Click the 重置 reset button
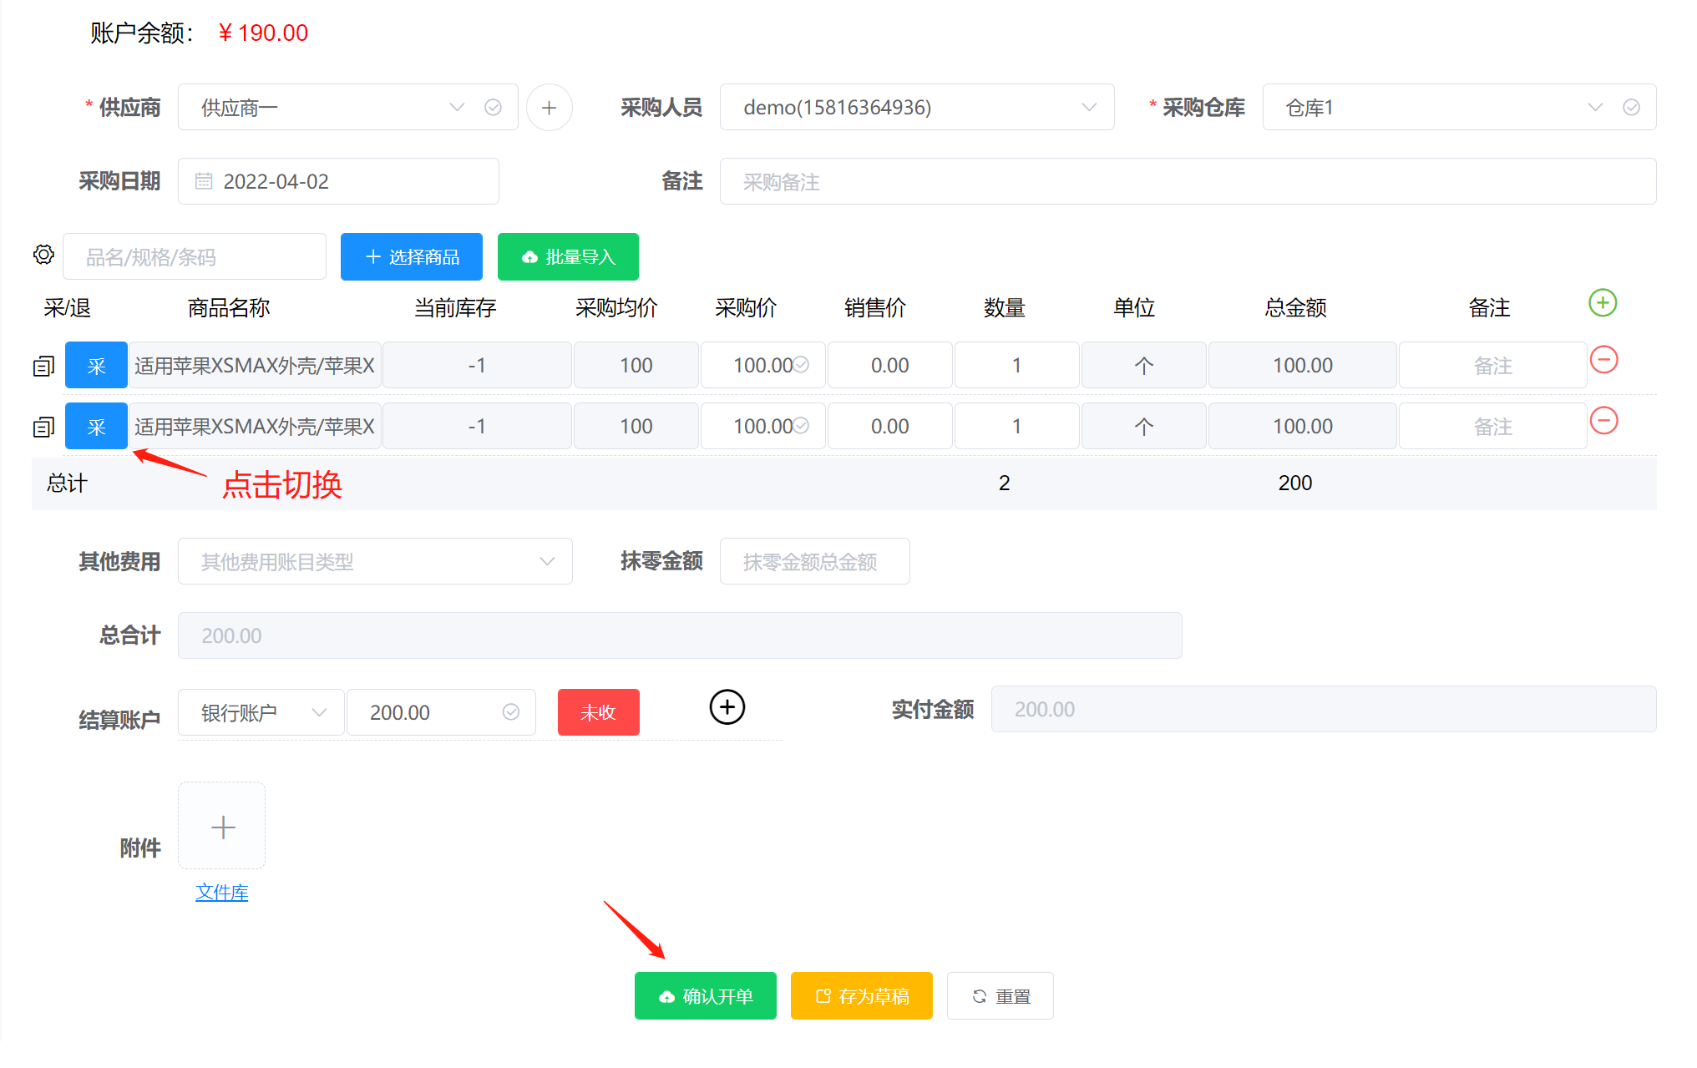 (x=1000, y=995)
